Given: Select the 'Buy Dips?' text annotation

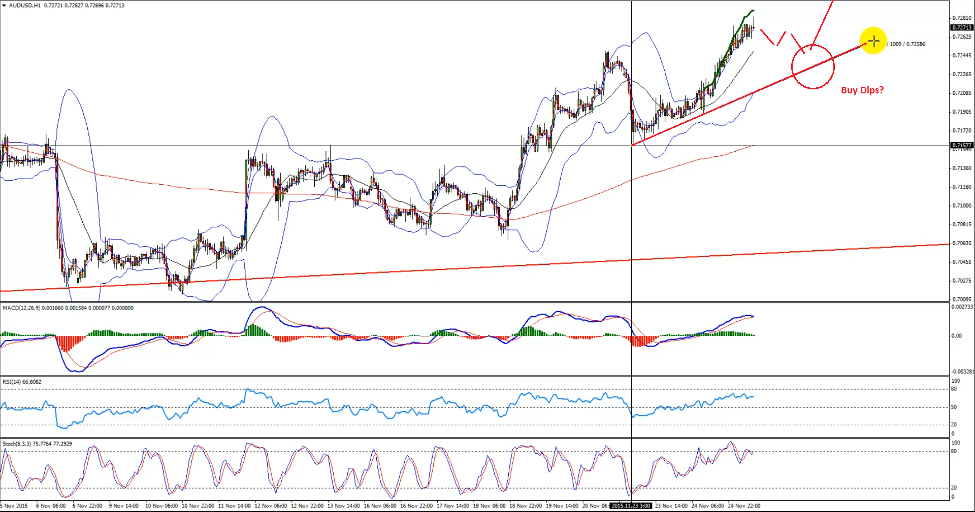Looking at the screenshot, I should coord(862,90).
